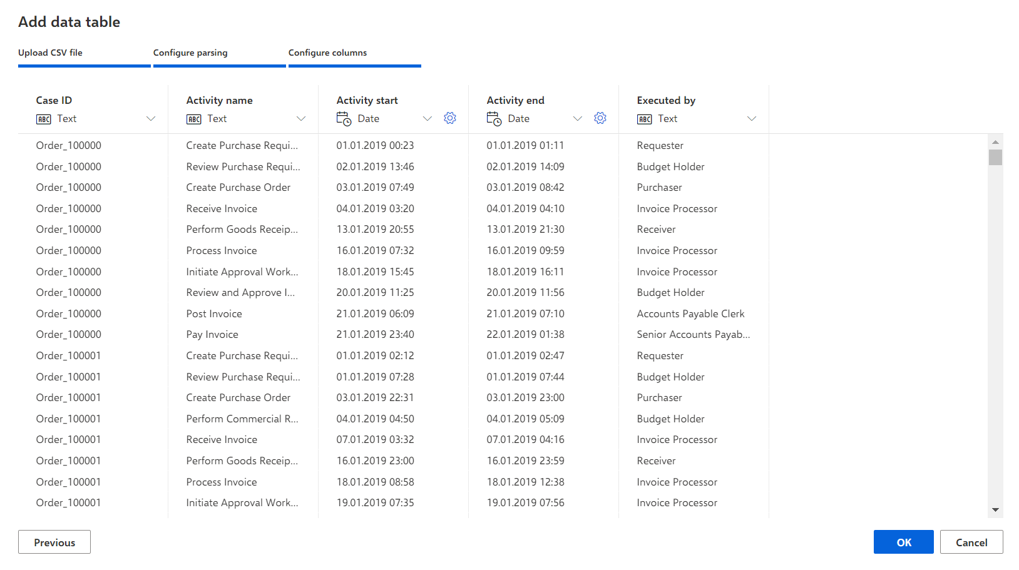Click the scrollbar up arrow
Screen dimensions: 1019x570
995,142
